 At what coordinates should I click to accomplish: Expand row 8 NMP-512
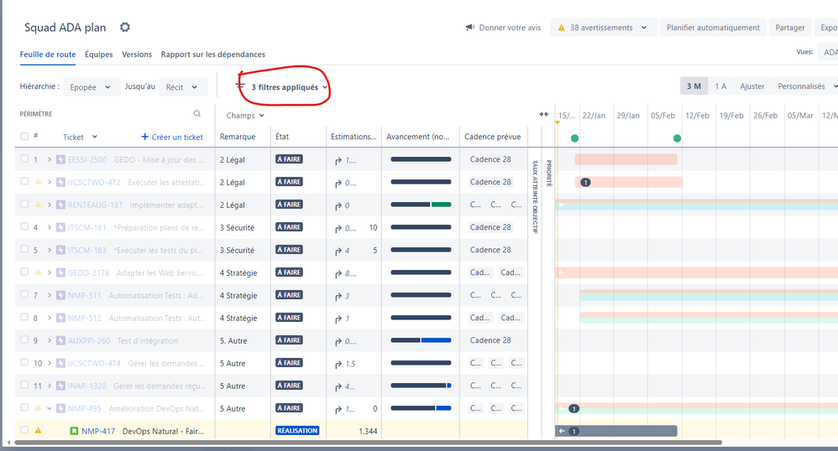[x=50, y=318]
